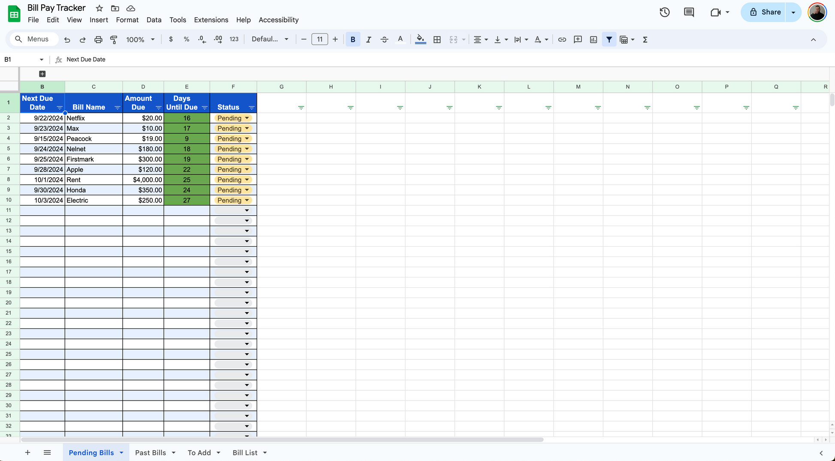Click Menus search button
Screen dimensions: 835x461
pyautogui.click(x=32, y=39)
